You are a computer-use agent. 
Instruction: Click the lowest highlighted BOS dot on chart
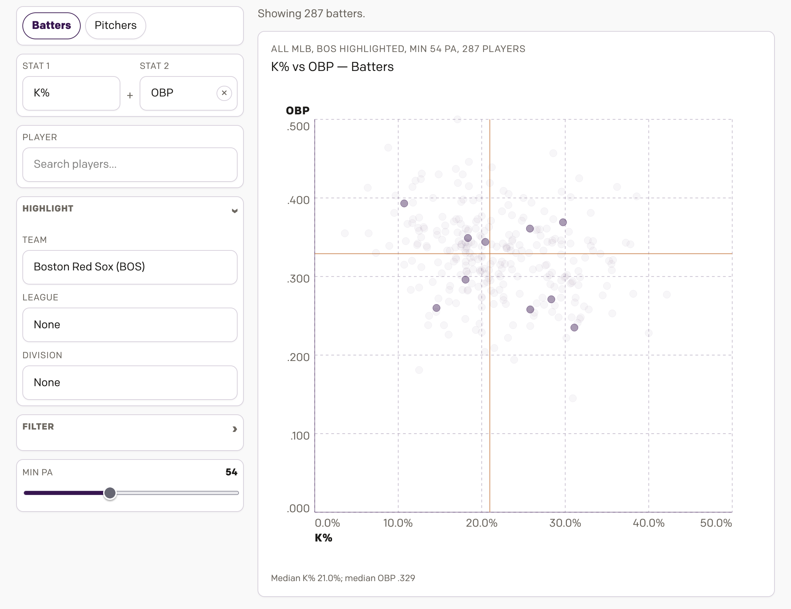point(574,328)
